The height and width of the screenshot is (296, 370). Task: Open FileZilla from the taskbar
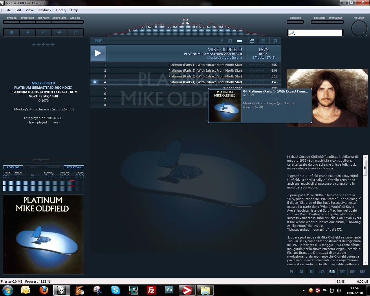click(151, 290)
